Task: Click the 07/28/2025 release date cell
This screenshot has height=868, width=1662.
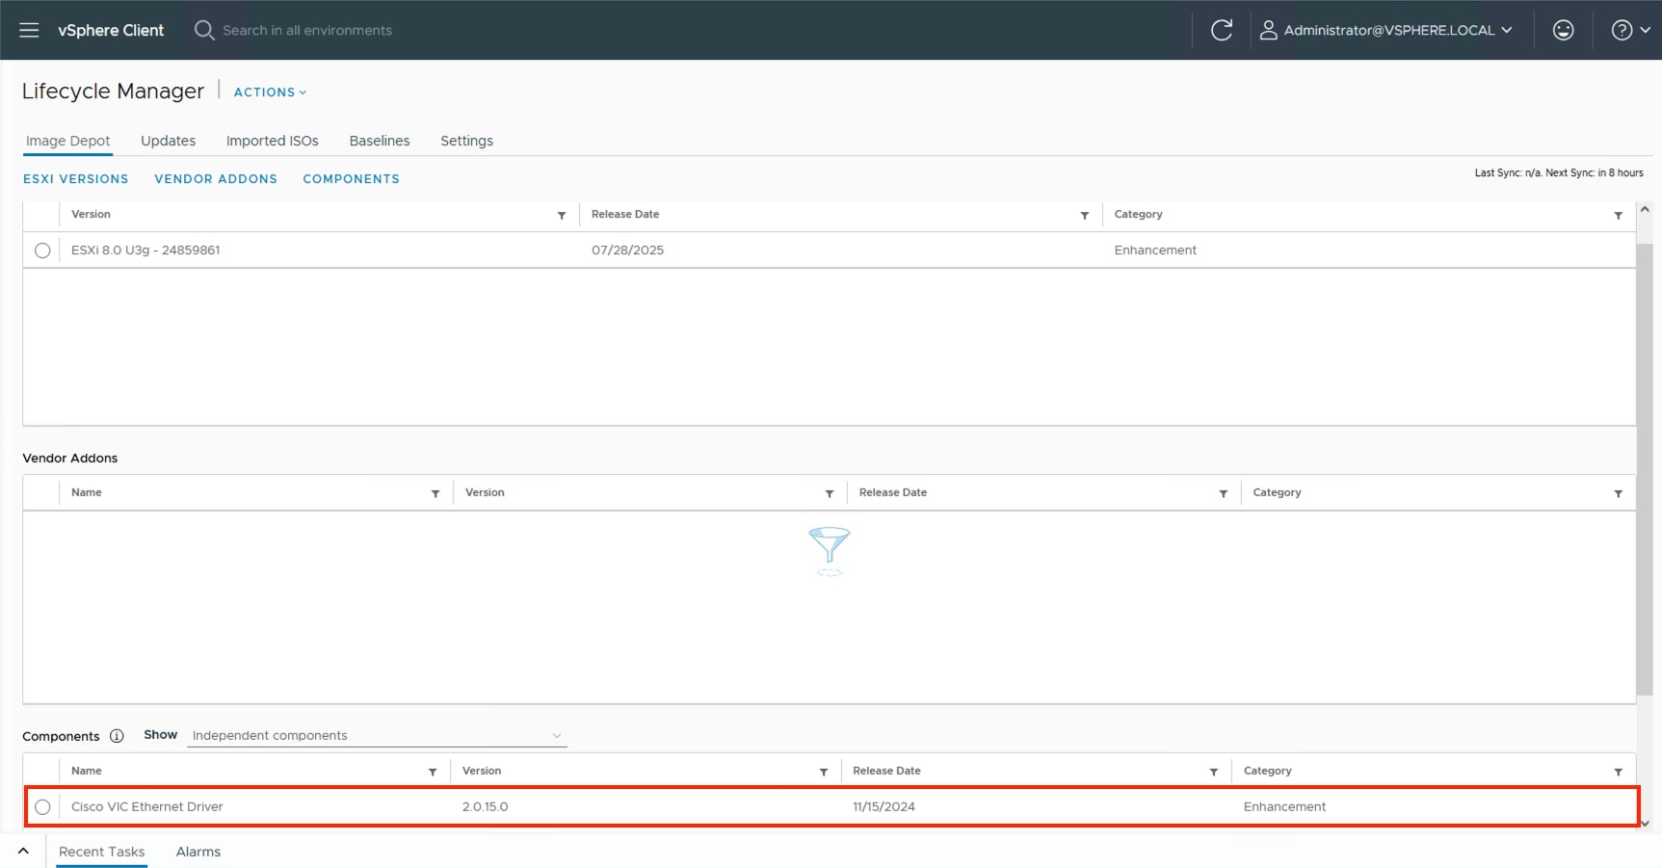Action: tap(627, 250)
